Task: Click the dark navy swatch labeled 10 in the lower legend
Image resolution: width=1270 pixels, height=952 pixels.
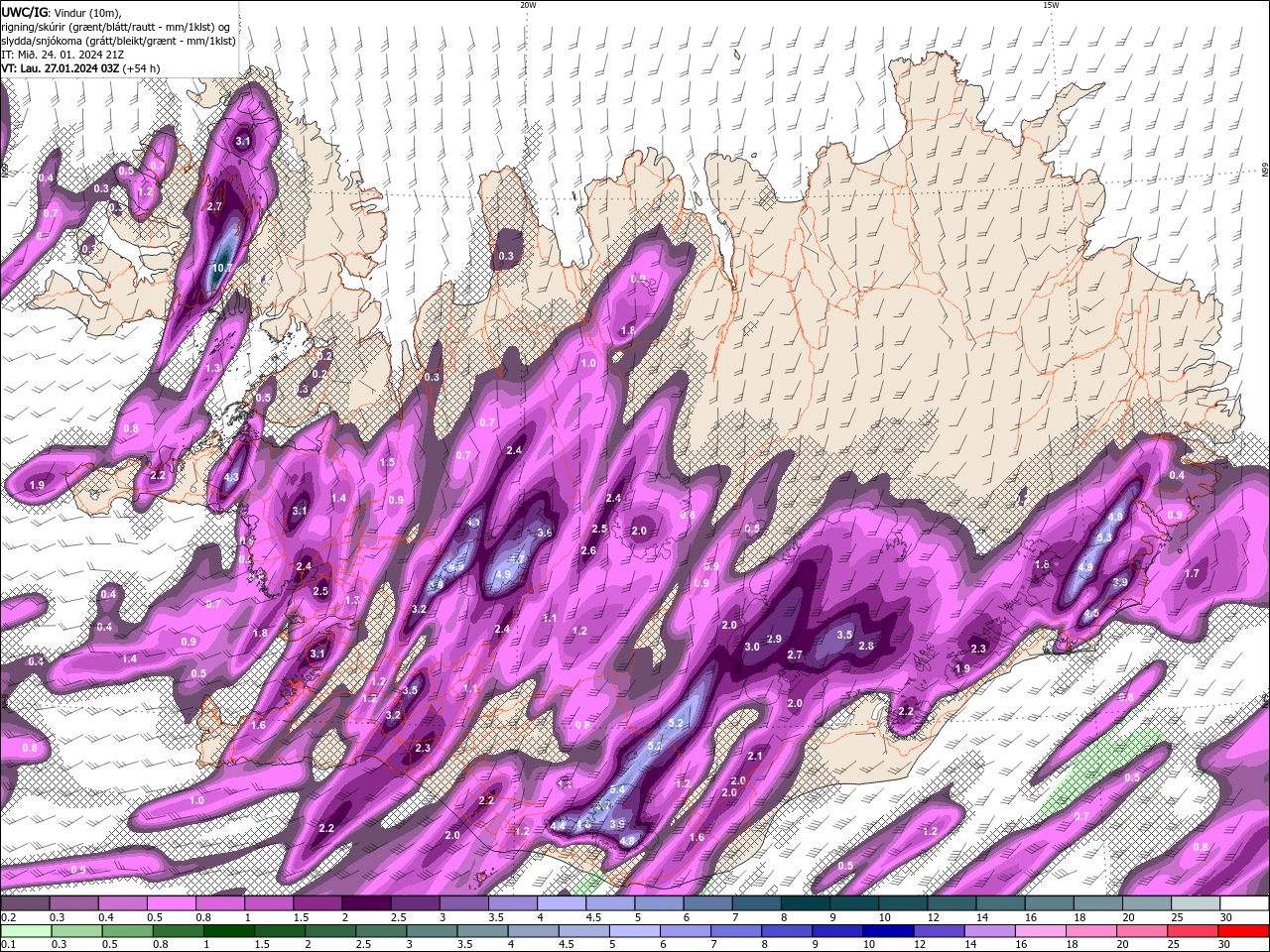Action: [886, 931]
